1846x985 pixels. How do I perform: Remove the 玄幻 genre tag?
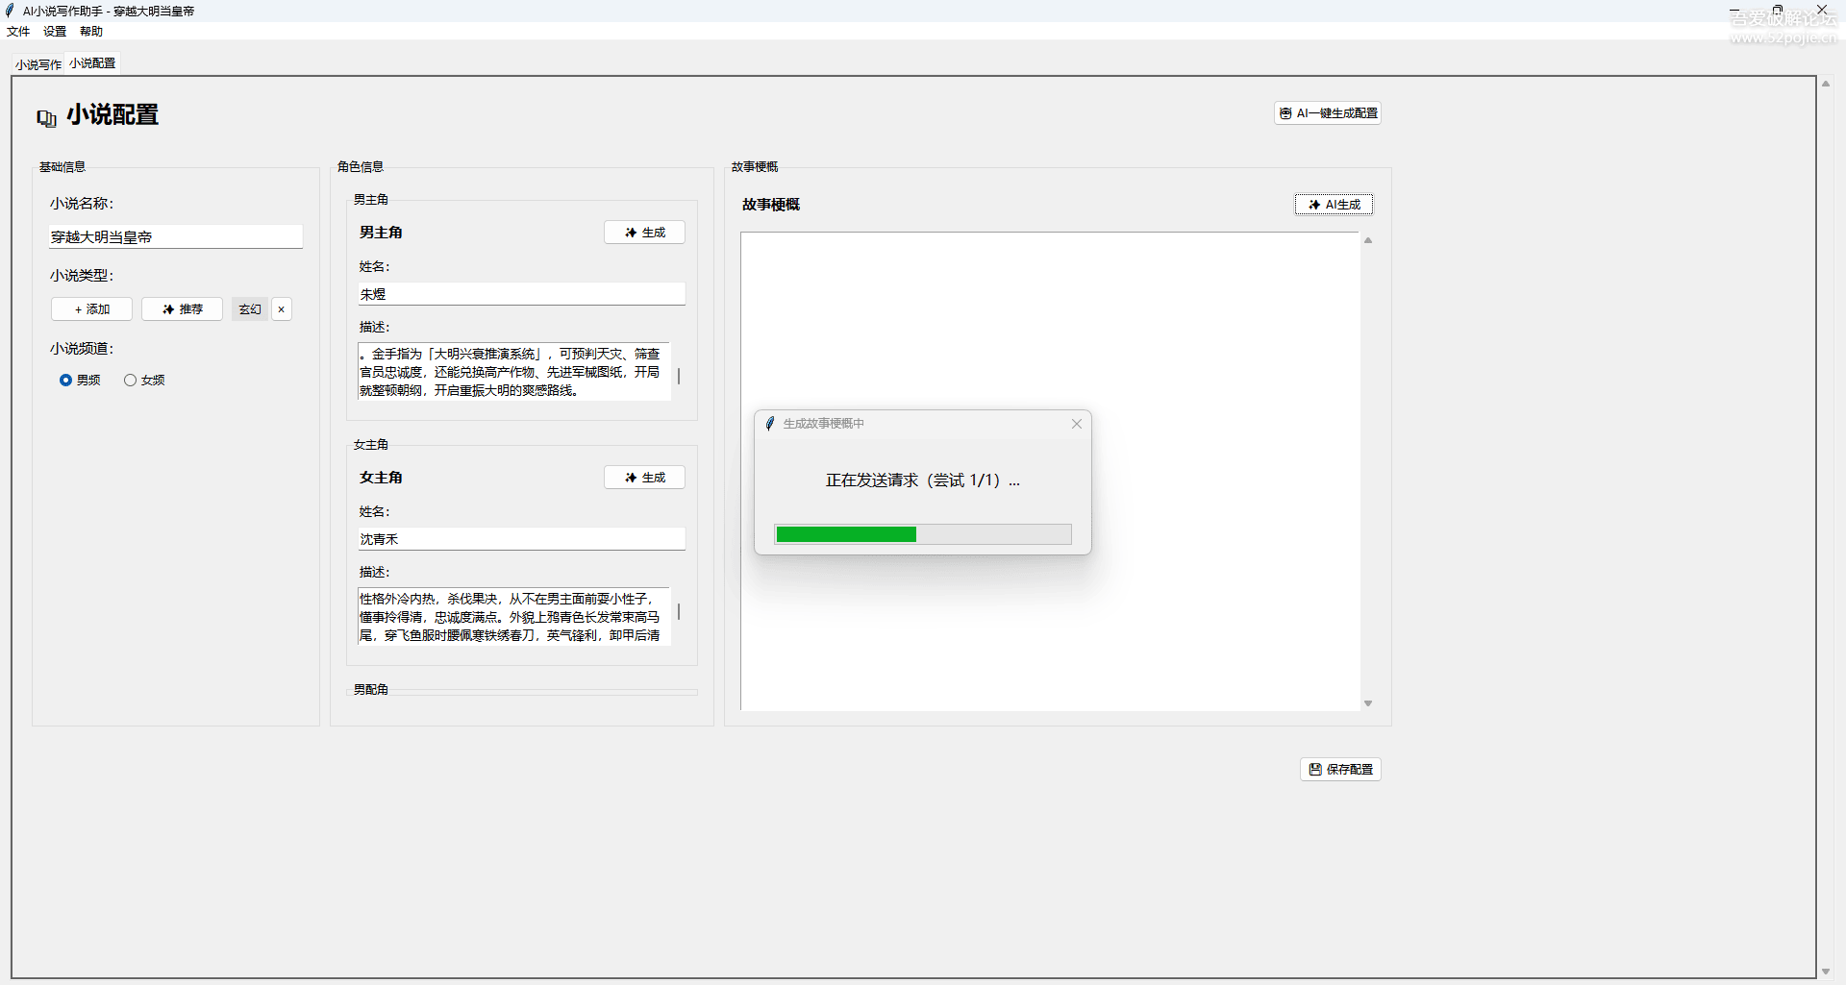click(x=282, y=309)
